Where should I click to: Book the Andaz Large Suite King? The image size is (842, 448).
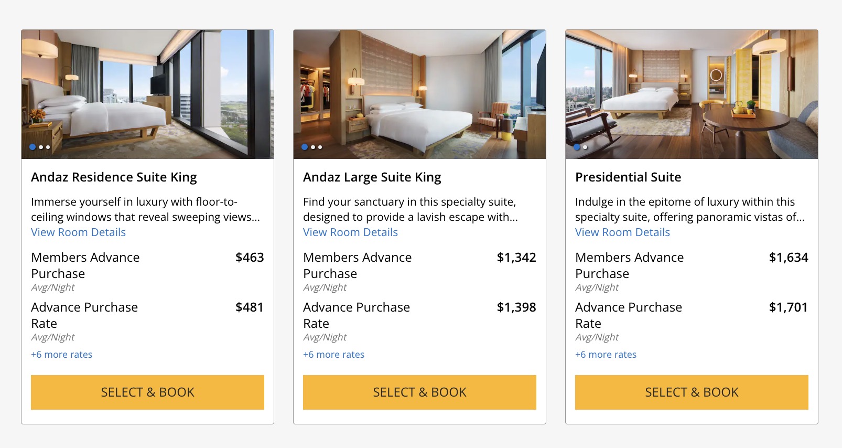(x=419, y=392)
